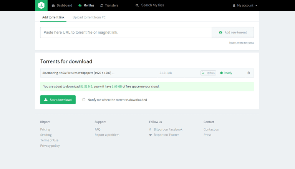Click Start download button
This screenshot has height=169, width=295.
tap(58, 100)
